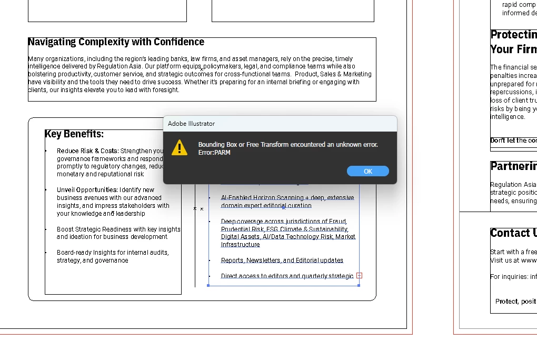Click OK to dismiss the error dialog
The height and width of the screenshot is (361, 537).
click(x=368, y=171)
